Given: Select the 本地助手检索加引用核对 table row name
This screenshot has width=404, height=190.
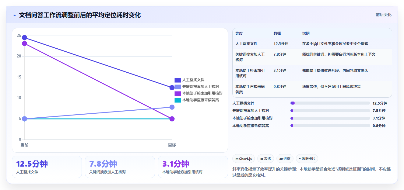Looking at the screenshot, I should 250,73.
